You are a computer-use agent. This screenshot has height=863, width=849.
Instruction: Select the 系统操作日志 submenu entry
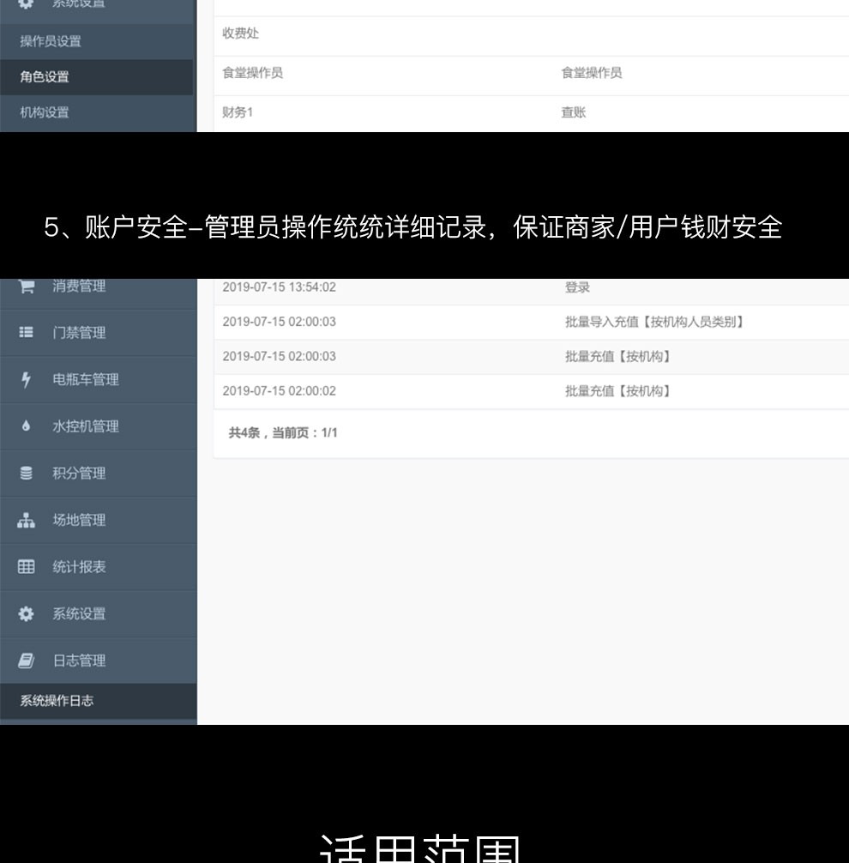click(x=57, y=701)
